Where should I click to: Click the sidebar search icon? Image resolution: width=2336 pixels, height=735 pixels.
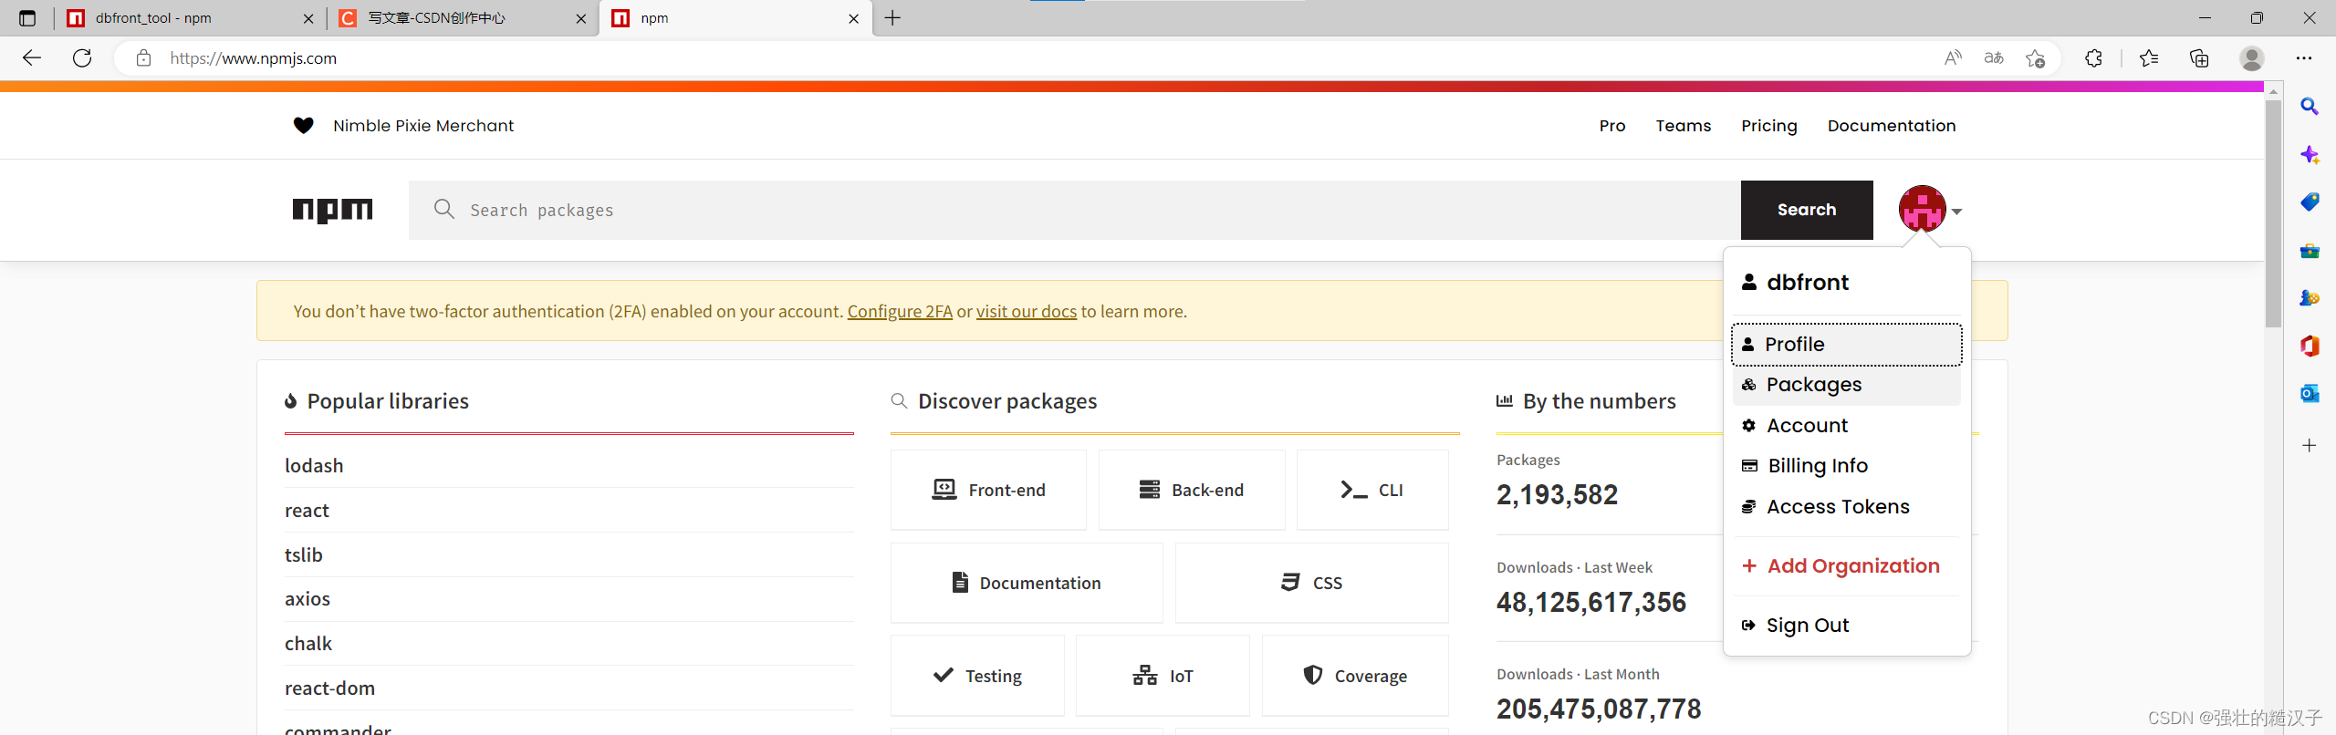coord(2310,107)
